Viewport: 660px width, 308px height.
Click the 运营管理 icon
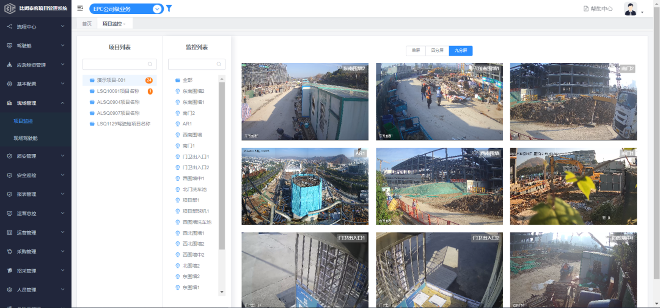click(x=9, y=232)
